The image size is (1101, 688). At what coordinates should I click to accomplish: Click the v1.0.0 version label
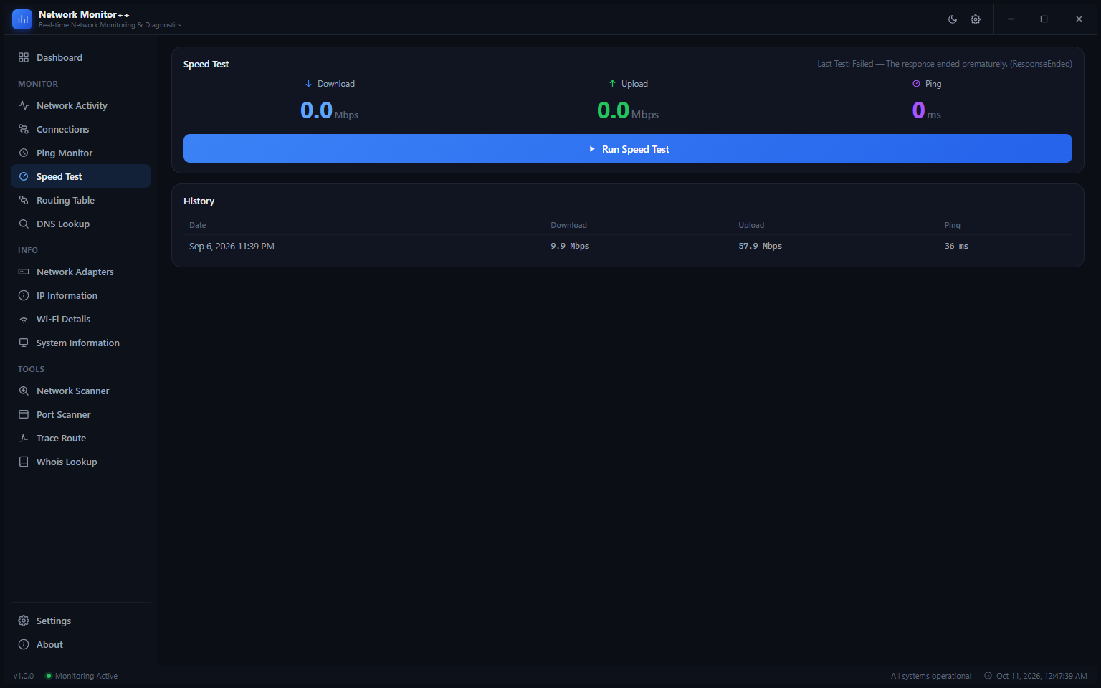coord(24,676)
